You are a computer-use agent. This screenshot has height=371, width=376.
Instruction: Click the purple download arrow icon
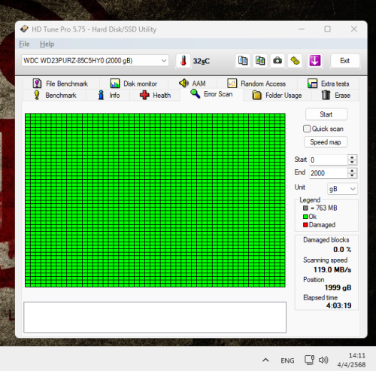(x=315, y=61)
